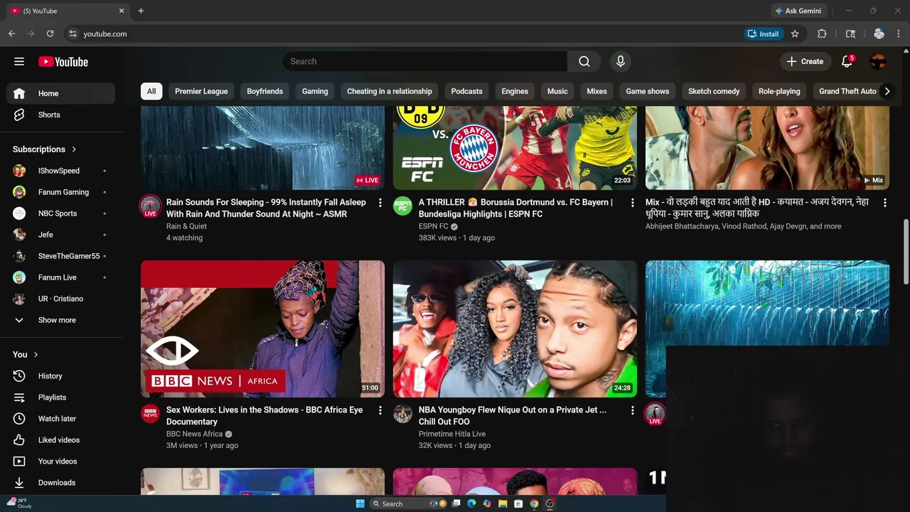Click the search magnifier button
The image size is (910, 512).
[584, 61]
